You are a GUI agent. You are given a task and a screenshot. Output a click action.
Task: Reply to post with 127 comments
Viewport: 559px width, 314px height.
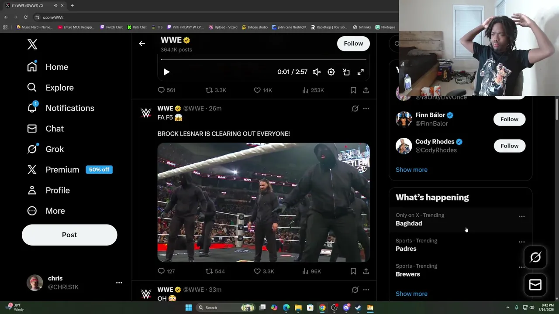pos(166,271)
